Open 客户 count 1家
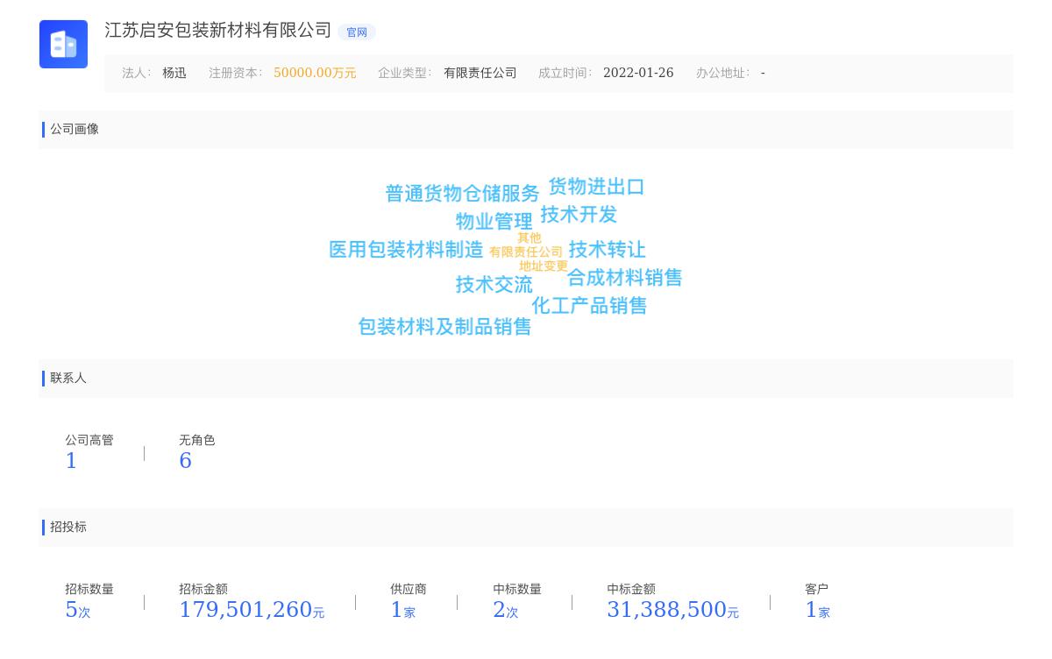Image resolution: width=1052 pixels, height=659 pixels. point(817,610)
